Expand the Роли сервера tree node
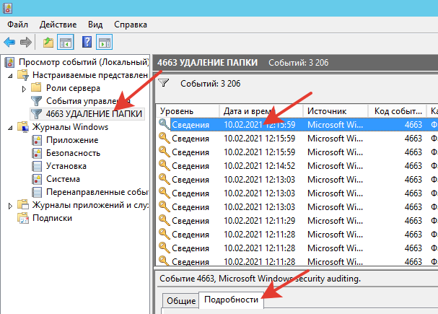The image size is (438, 314). coord(24,89)
